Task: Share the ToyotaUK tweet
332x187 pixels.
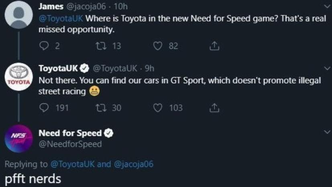Action: pyautogui.click(x=215, y=108)
